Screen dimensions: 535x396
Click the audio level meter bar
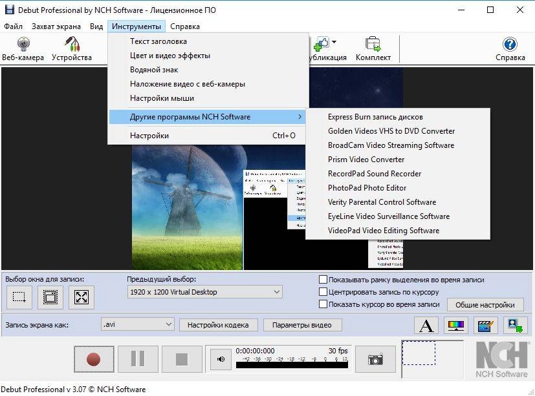[292, 364]
